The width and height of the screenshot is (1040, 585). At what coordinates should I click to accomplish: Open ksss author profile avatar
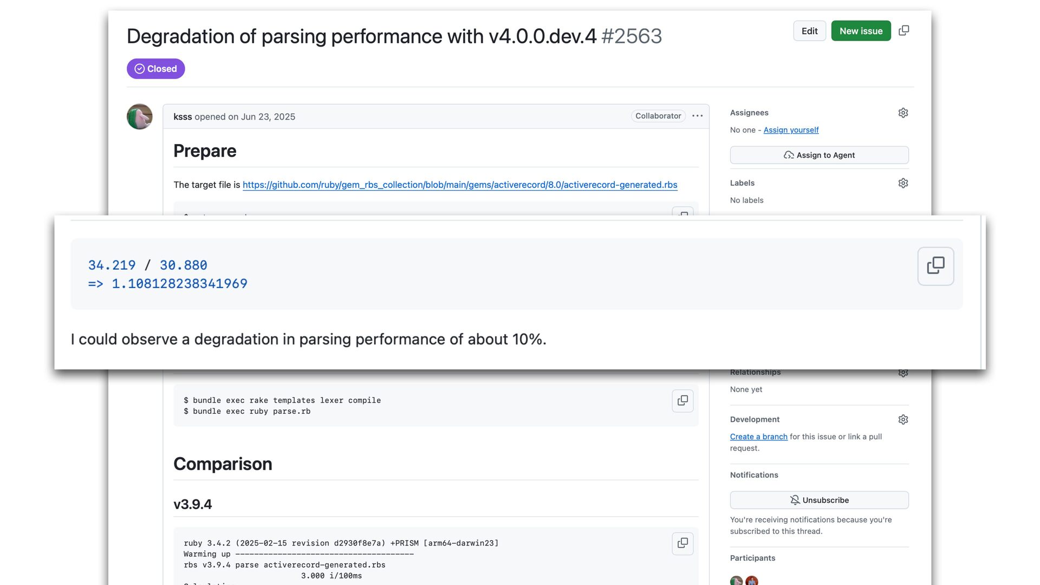pyautogui.click(x=140, y=116)
